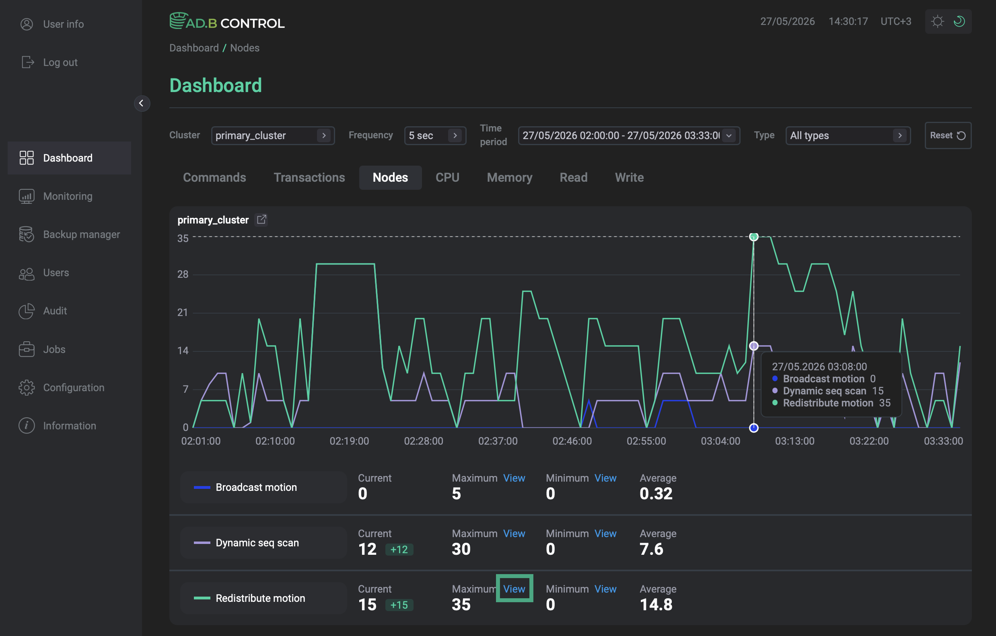
Task: Open primary_cluster chart in external view
Action: [x=261, y=220]
